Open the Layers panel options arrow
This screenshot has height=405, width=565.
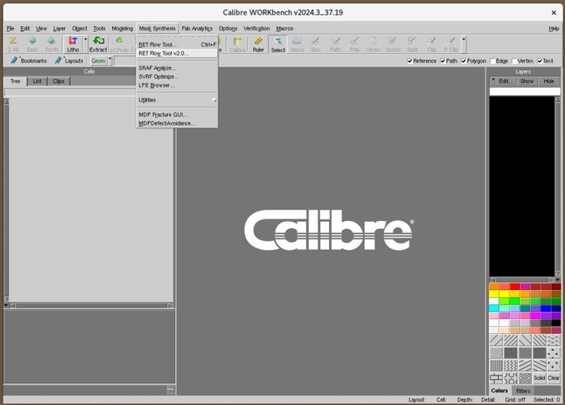(x=493, y=81)
